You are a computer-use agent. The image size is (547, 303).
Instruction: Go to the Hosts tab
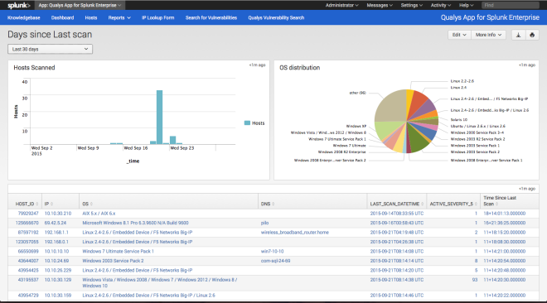(x=91, y=17)
